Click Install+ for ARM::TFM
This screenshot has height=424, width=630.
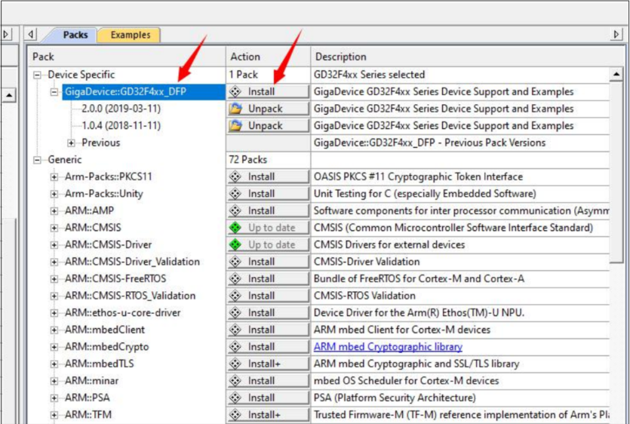[269, 415]
